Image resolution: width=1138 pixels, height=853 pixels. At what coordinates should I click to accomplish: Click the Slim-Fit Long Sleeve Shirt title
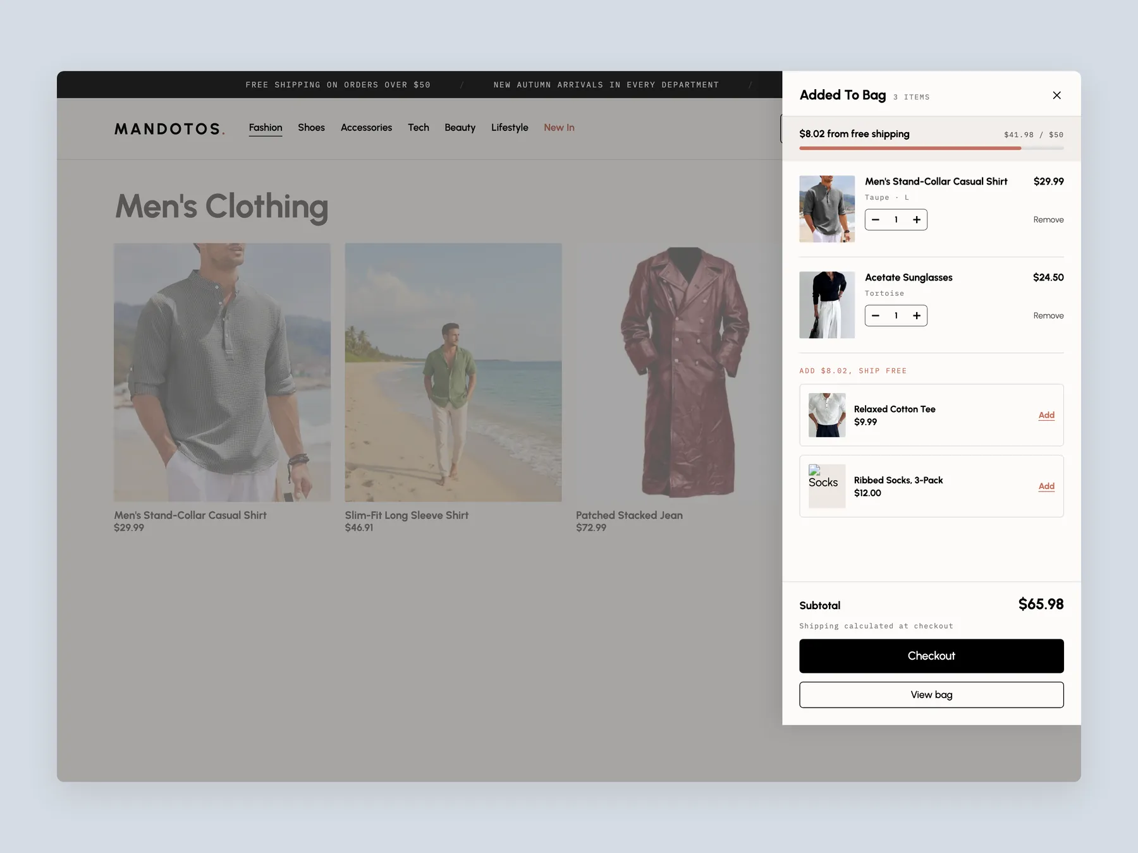tap(407, 516)
